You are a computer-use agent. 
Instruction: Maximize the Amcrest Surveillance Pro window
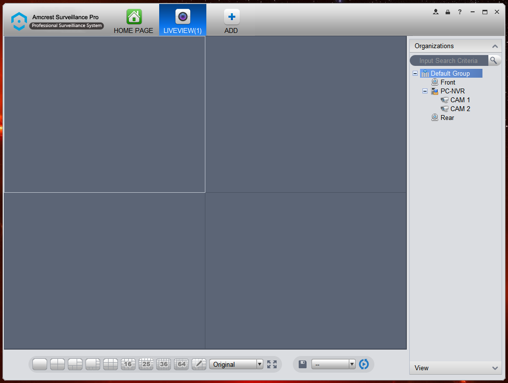coord(485,12)
